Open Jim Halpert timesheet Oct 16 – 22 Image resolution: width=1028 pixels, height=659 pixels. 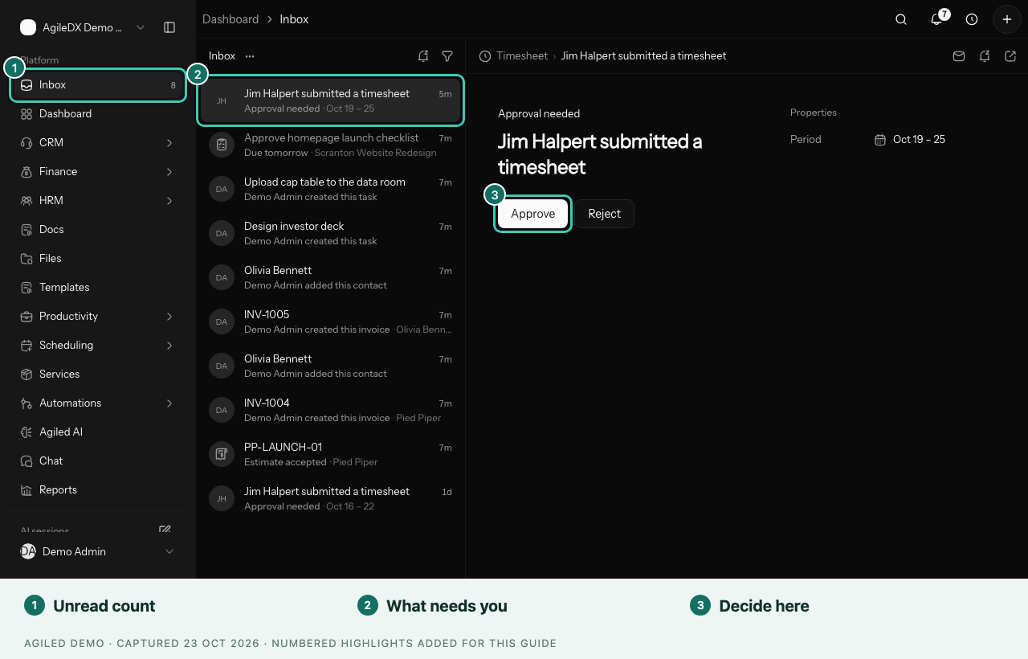pos(331,498)
